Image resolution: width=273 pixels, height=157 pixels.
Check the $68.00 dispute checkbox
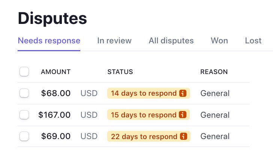click(x=24, y=93)
